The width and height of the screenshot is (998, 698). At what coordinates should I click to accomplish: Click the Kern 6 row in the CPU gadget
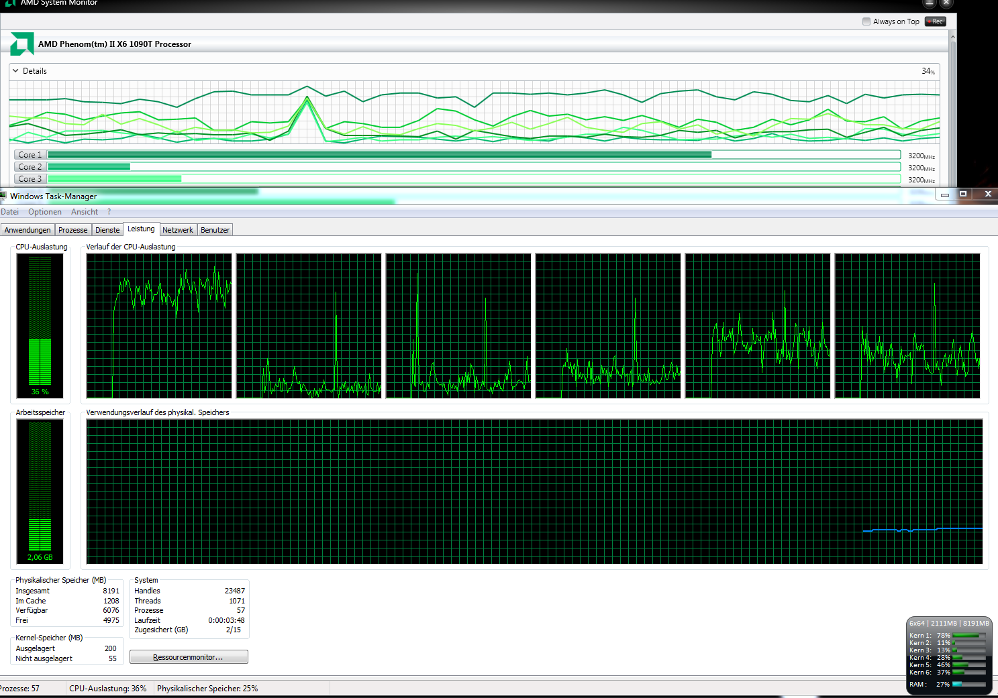tap(948, 672)
